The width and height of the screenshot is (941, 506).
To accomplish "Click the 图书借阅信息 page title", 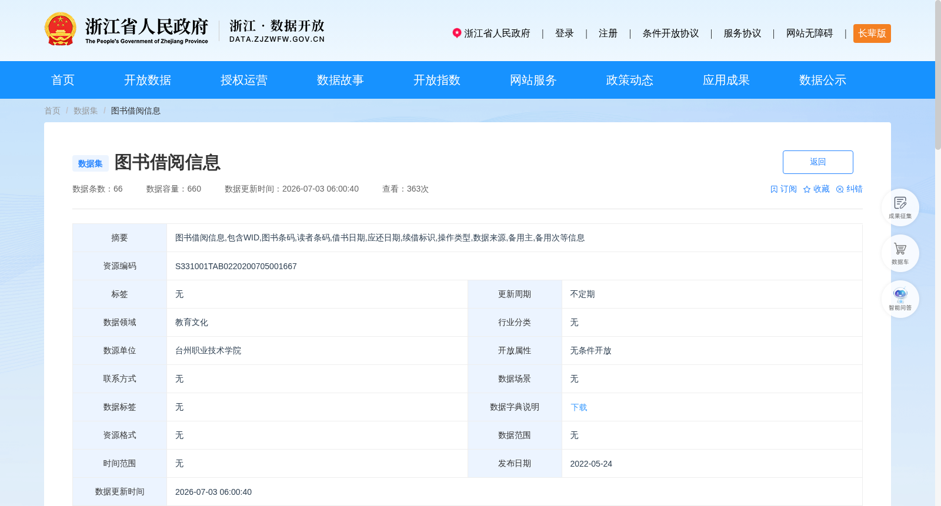I will coord(167,162).
